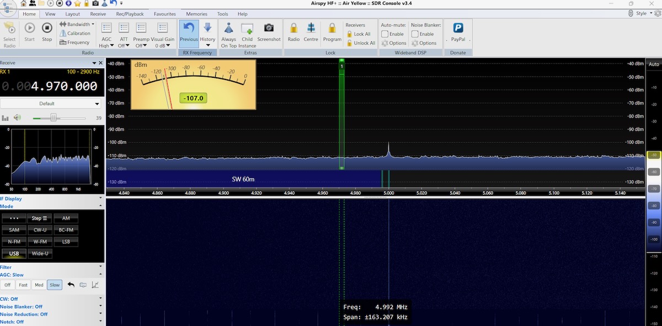This screenshot has height=326, width=662.
Task: Switch to the Rec/Playback tab
Action: [130, 14]
